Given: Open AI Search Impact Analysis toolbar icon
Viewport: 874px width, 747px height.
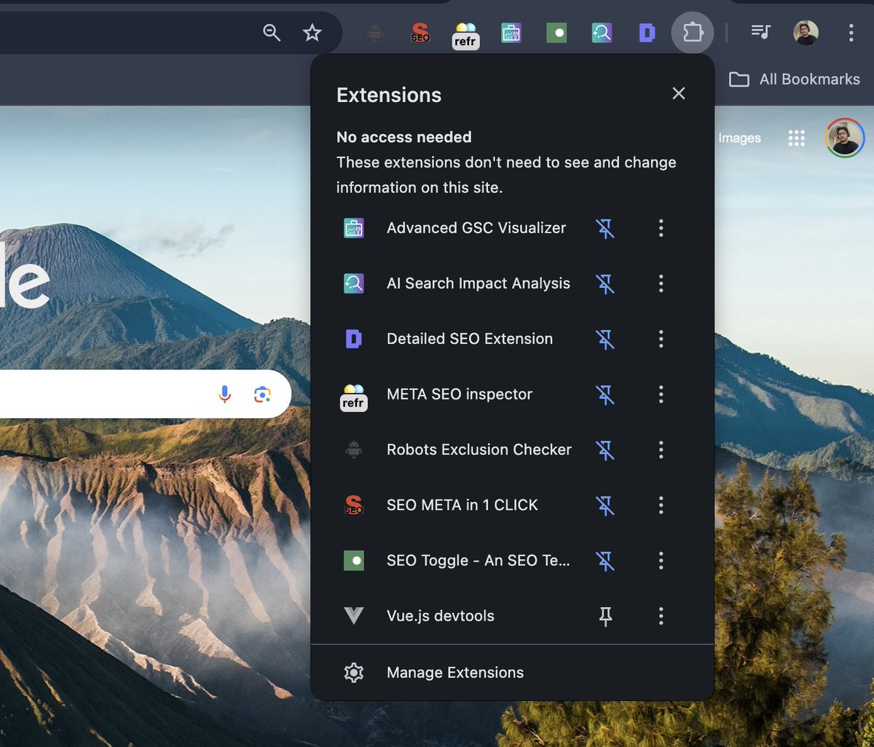Looking at the screenshot, I should [x=602, y=33].
